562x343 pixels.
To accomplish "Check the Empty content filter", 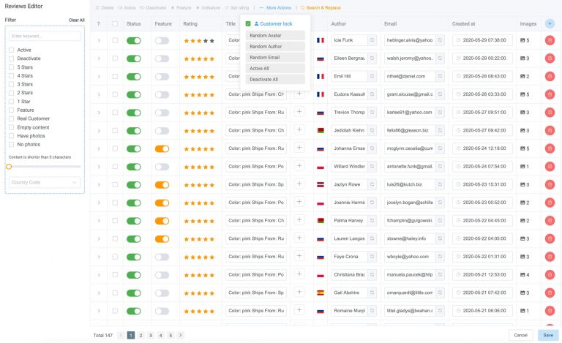I will pyautogui.click(x=12, y=127).
